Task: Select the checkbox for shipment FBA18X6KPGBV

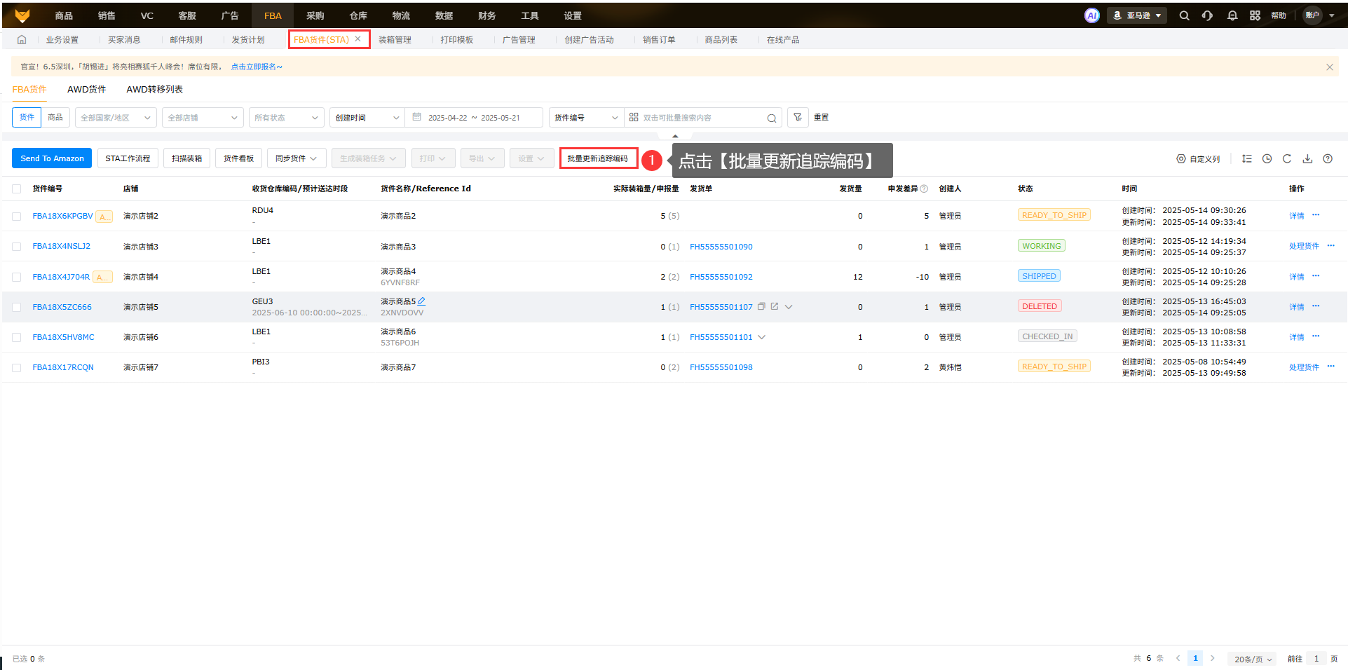Action: (x=17, y=217)
